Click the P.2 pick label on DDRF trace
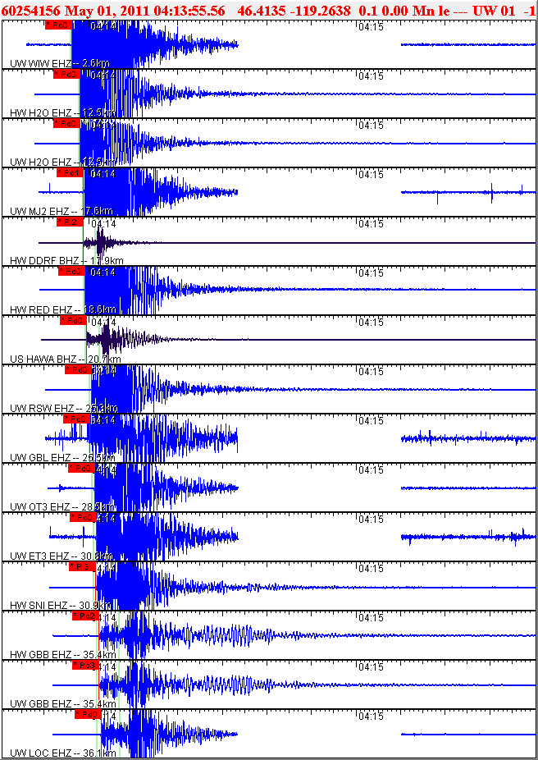538x760 pixels. 70,222
